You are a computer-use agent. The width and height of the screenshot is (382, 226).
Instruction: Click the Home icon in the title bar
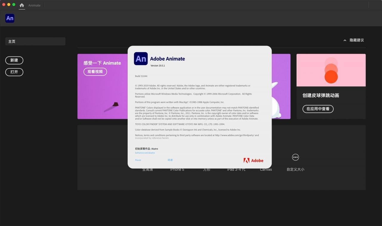(22, 5)
